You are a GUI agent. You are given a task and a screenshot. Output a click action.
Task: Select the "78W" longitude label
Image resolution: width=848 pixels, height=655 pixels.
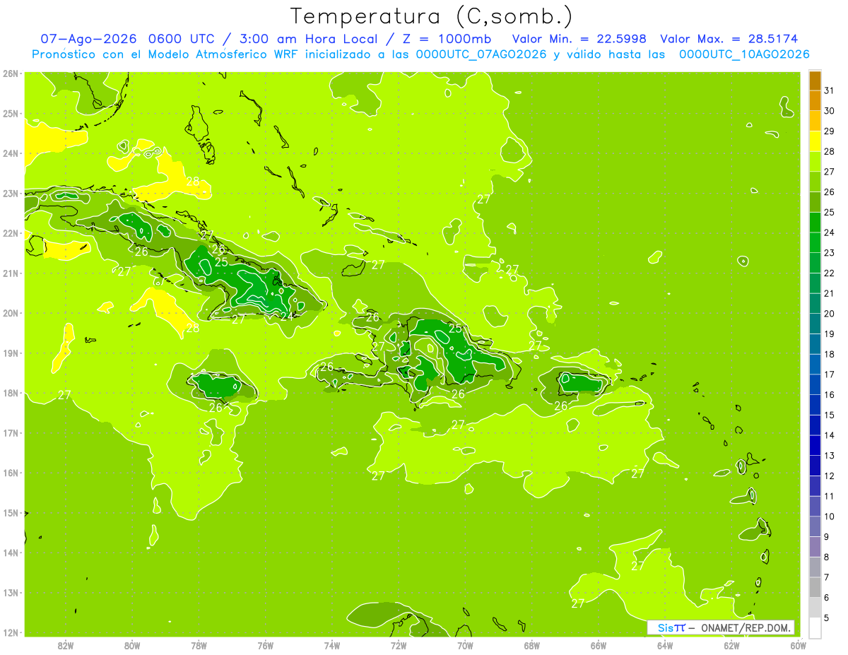pos(199,646)
